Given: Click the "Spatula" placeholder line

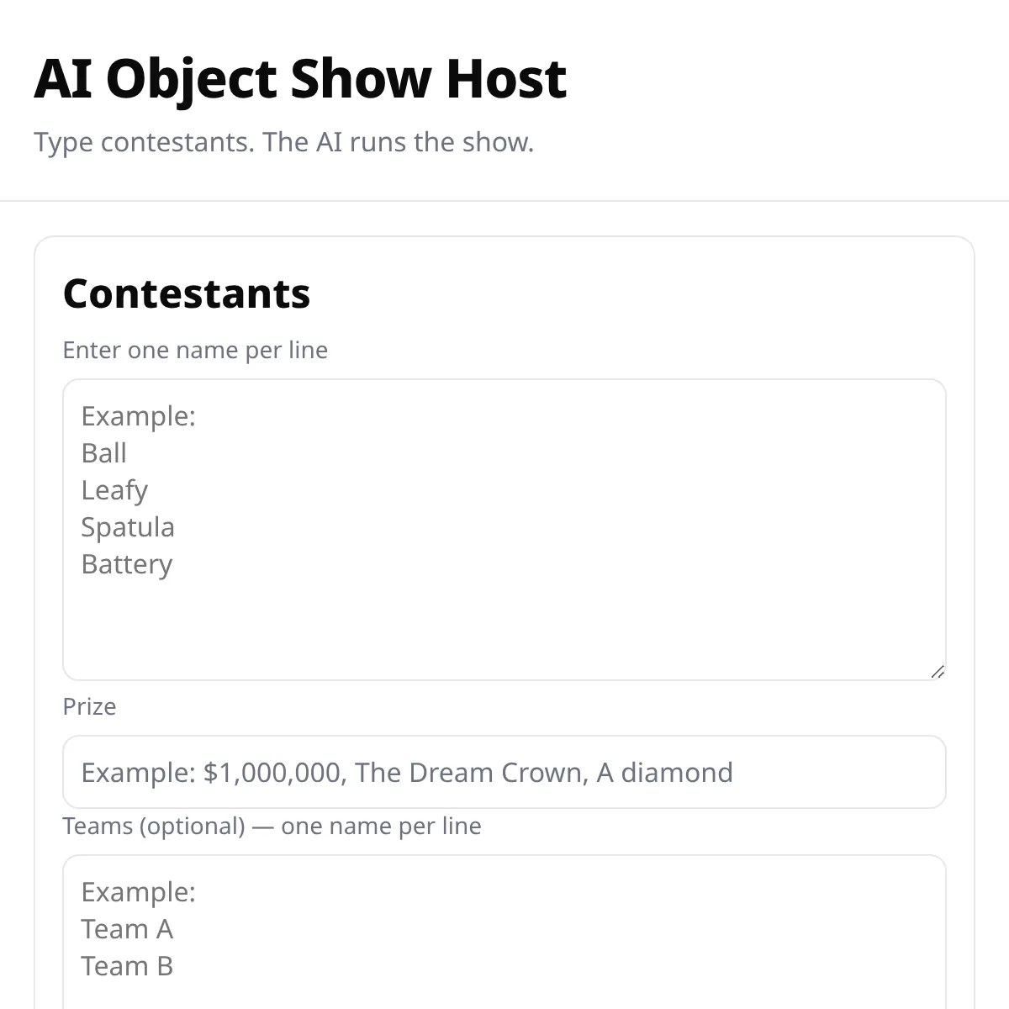Looking at the screenshot, I should 128,527.
